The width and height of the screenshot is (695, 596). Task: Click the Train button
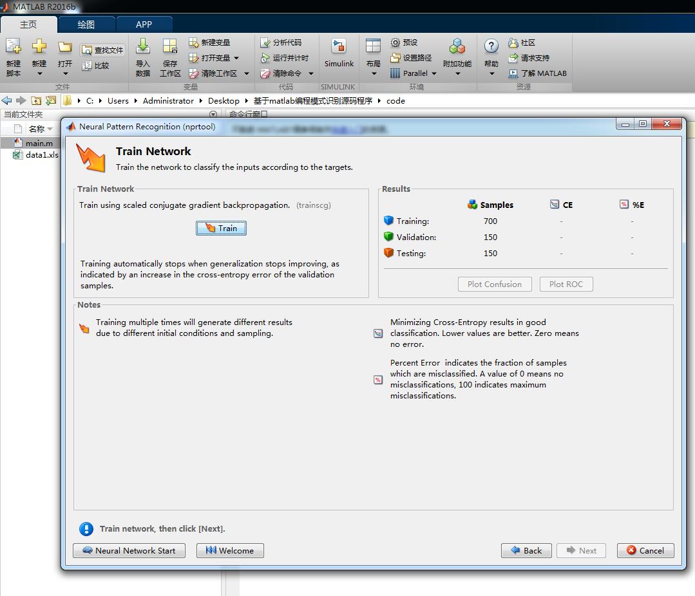tap(221, 228)
